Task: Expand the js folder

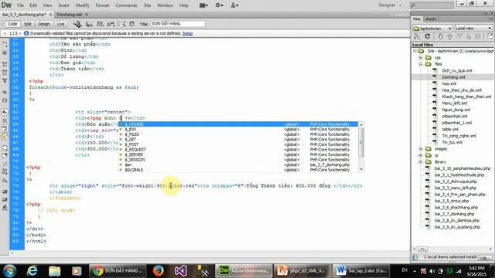Action: point(421,155)
